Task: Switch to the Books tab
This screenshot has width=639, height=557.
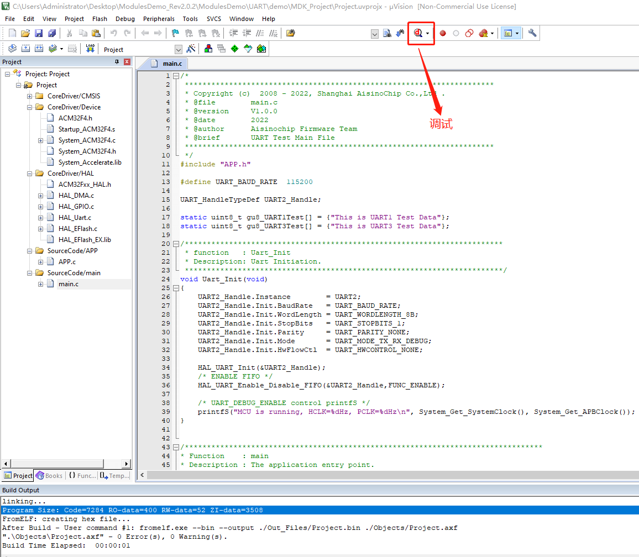Action: (x=49, y=476)
